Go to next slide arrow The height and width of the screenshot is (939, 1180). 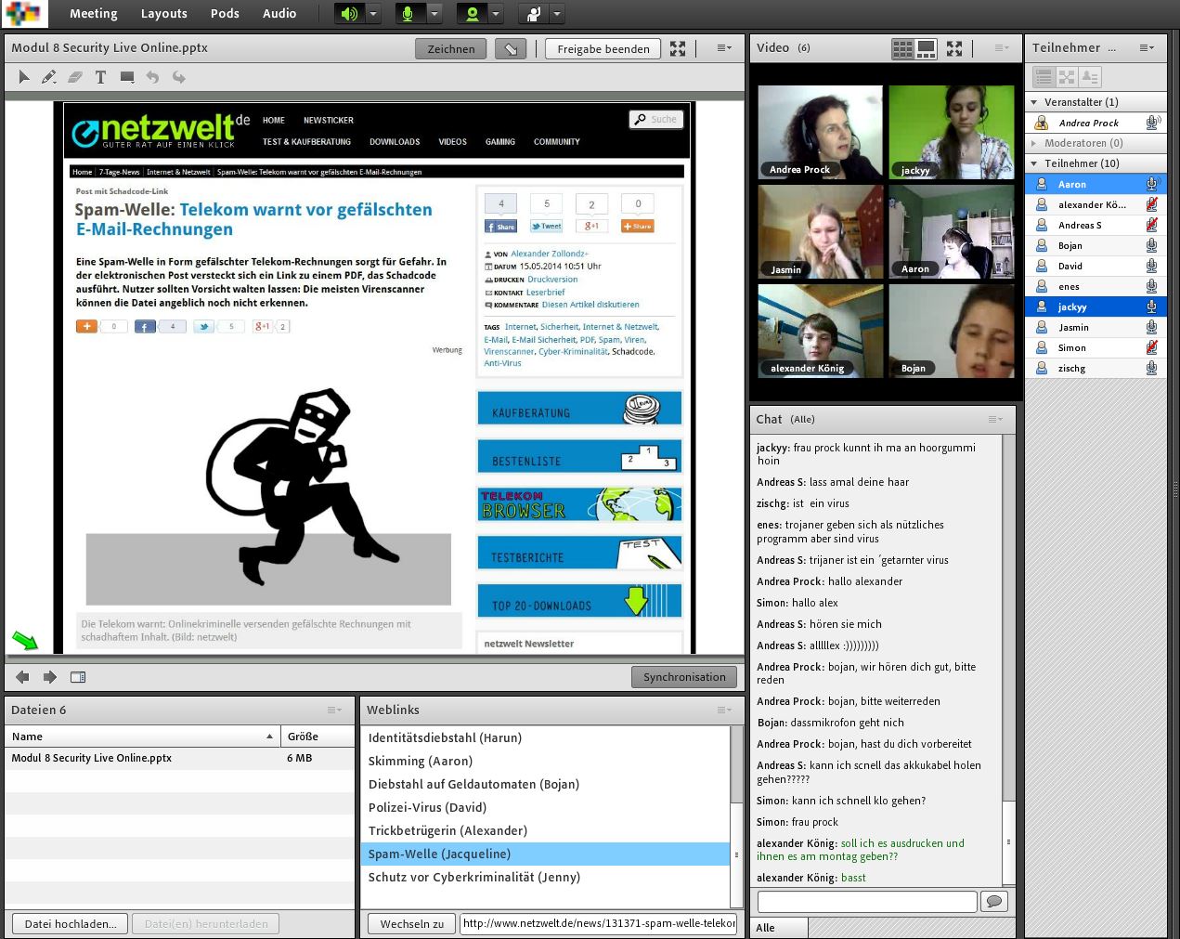point(50,677)
